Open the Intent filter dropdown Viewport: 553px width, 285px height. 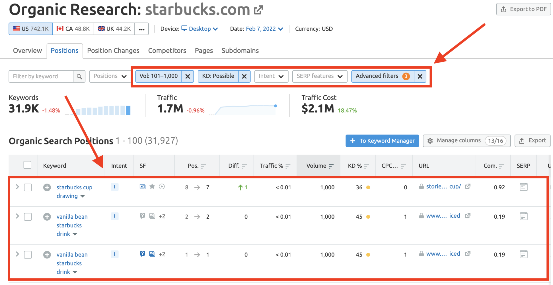tap(271, 76)
